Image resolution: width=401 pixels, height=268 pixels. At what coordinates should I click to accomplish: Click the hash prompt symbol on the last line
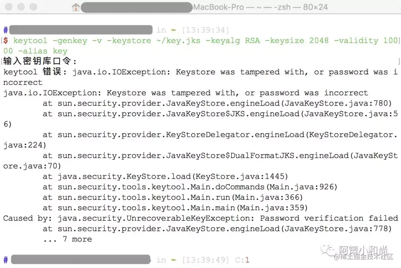tap(5, 259)
